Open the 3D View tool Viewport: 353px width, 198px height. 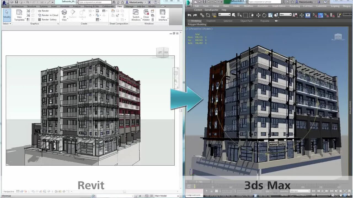click(x=64, y=15)
